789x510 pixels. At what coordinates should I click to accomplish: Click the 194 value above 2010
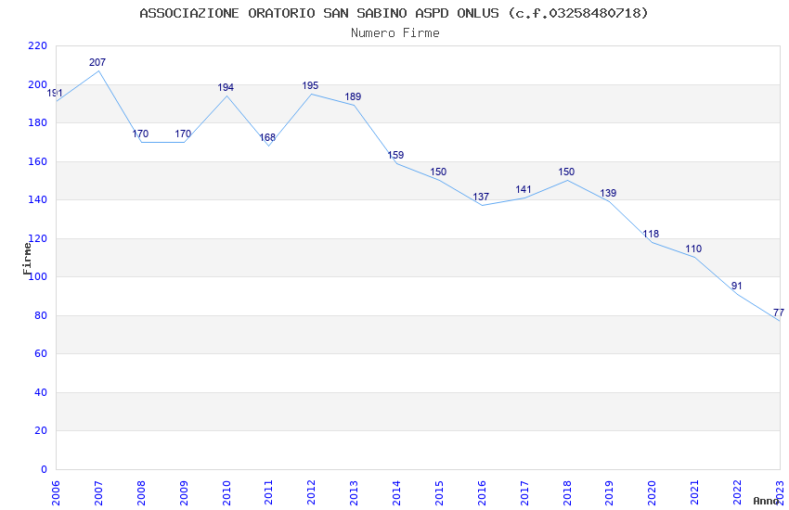(x=226, y=87)
